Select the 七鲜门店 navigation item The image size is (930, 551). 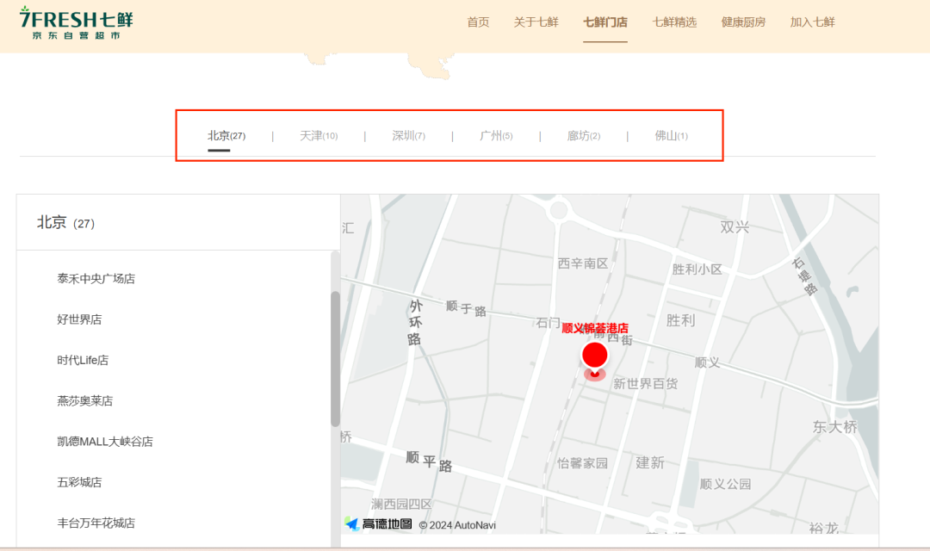[604, 22]
